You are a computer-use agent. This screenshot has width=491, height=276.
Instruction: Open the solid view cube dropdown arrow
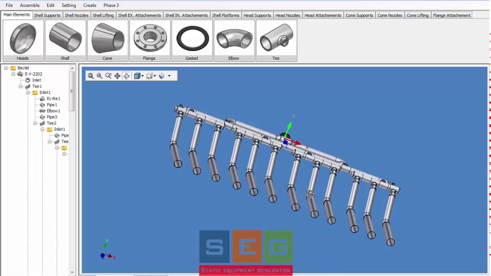pos(143,76)
